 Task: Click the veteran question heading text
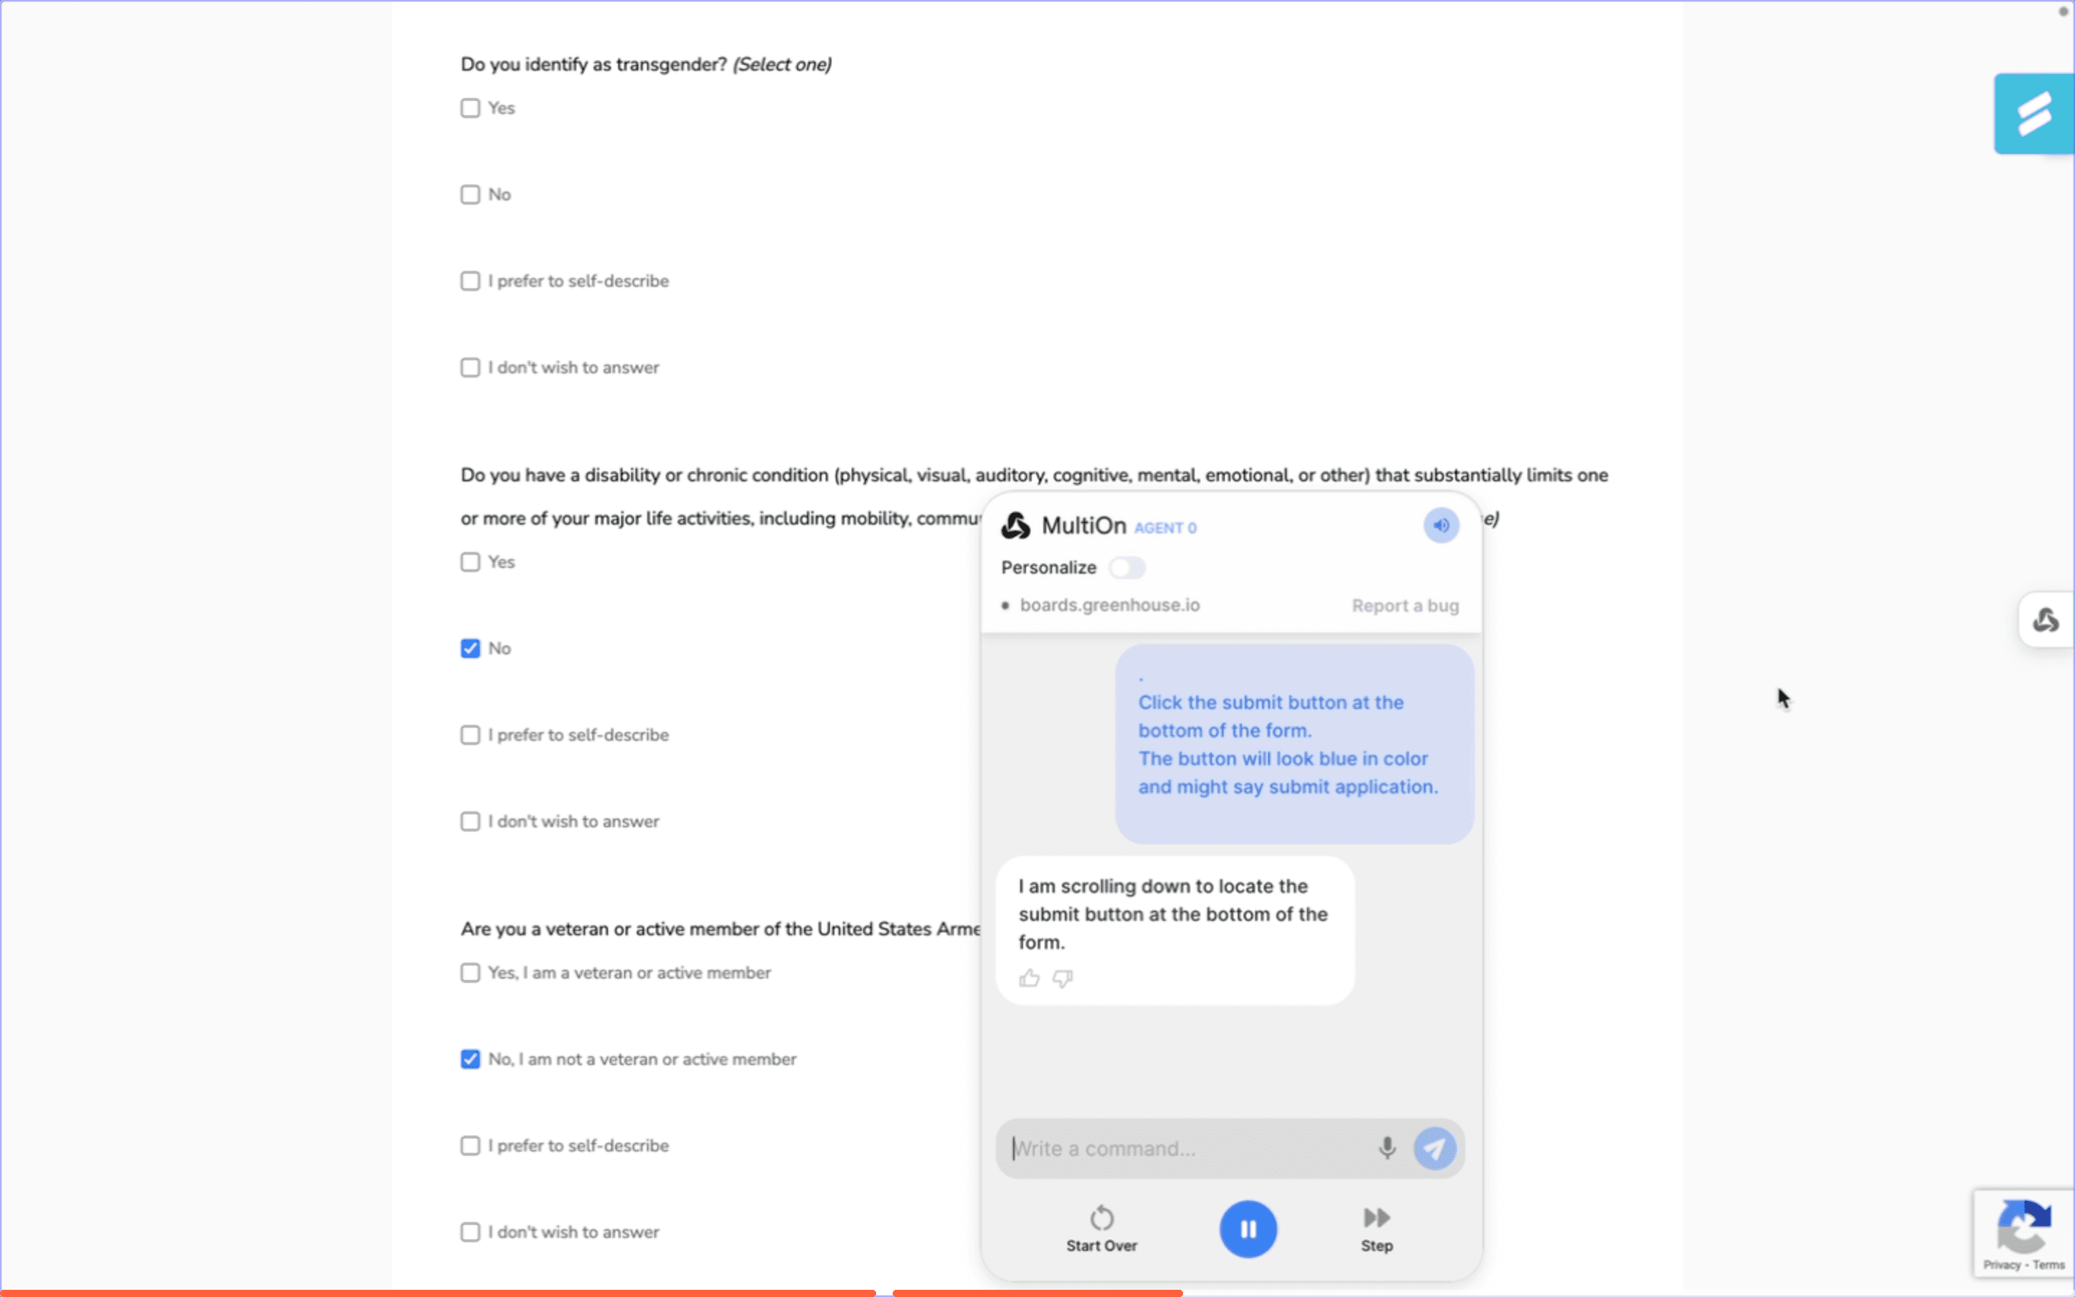[x=720, y=929]
